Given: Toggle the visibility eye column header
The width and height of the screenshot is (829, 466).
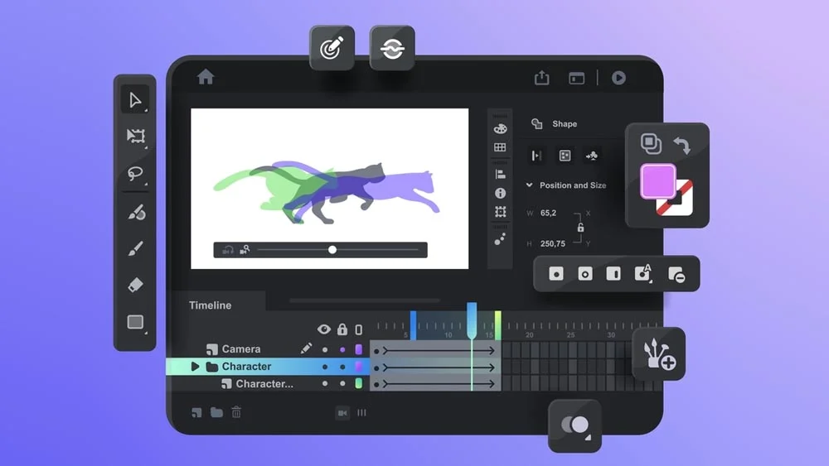Looking at the screenshot, I should click(324, 329).
